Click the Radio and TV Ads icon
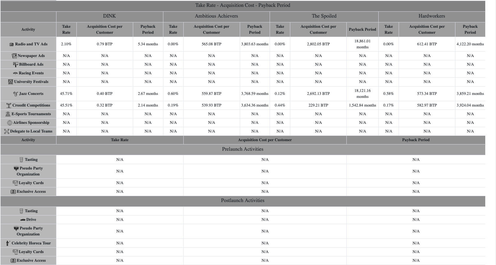Viewport: 496px width, 265px height. [x=11, y=44]
